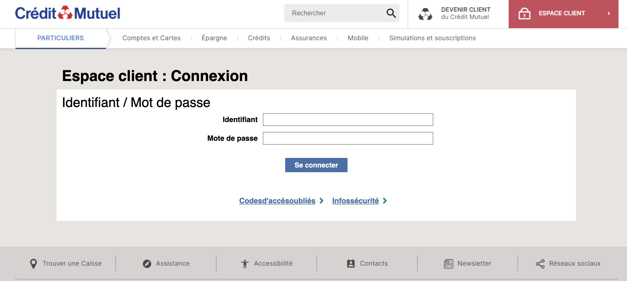This screenshot has width=627, height=281.
Task: Open the Épargne menu item
Action: tap(214, 38)
